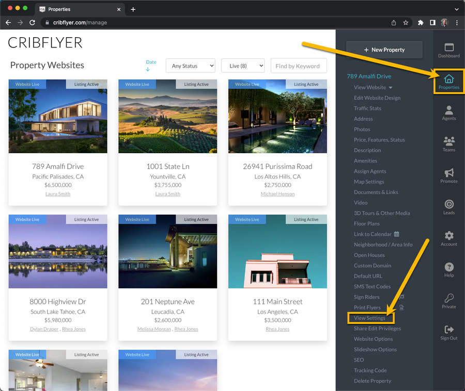Viewport: 465px width, 391px height.
Task: Click Rhea Jones link under 111 Main Street
Action: point(277,329)
